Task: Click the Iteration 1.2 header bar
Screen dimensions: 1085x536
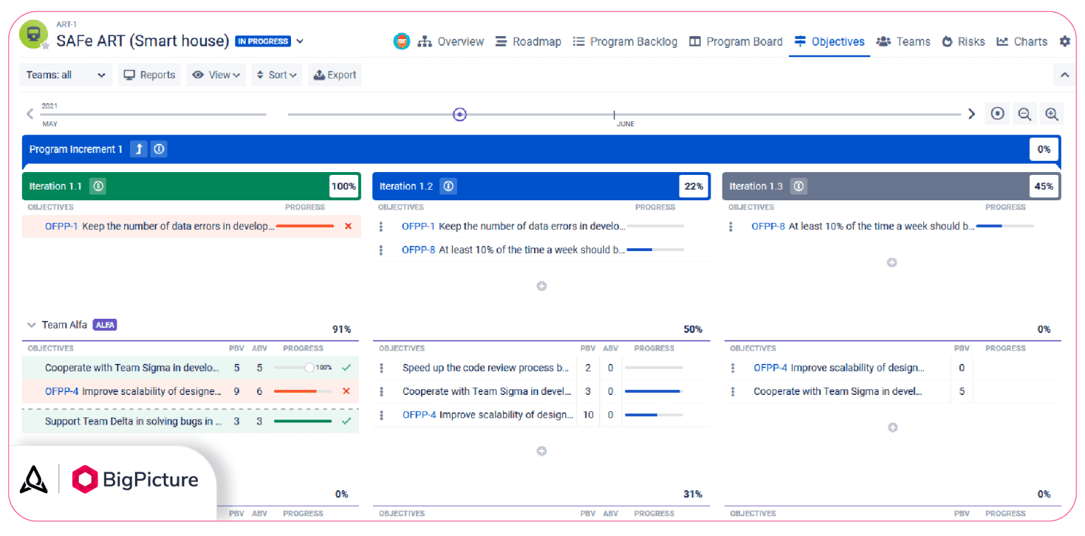Action: click(x=541, y=186)
